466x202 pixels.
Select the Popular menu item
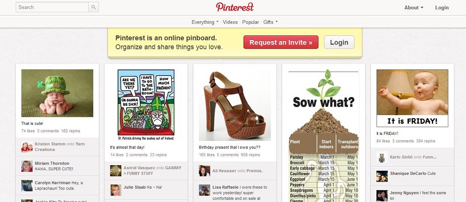pyautogui.click(x=250, y=22)
